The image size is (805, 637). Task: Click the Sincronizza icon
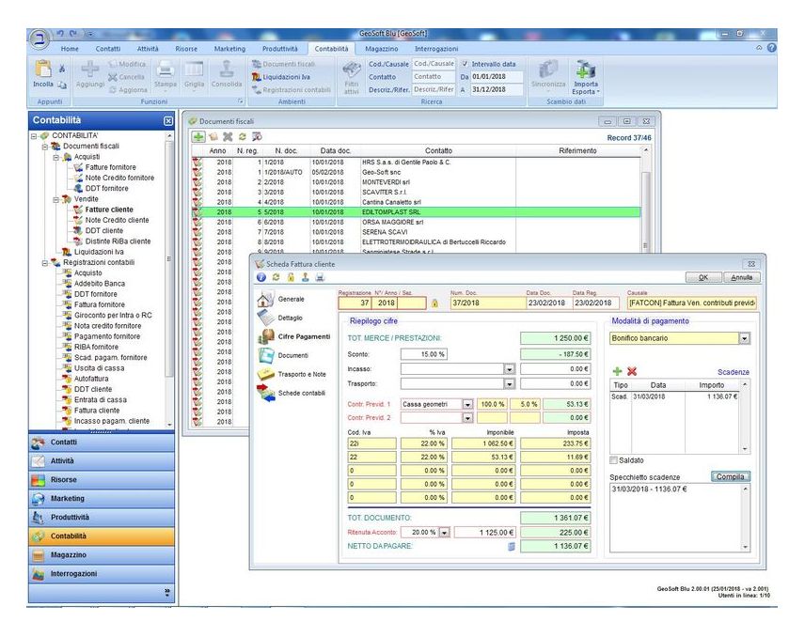coord(547,69)
